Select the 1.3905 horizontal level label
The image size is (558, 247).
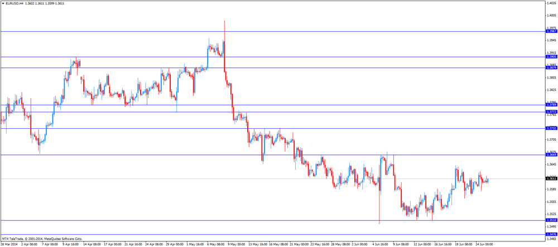click(x=551, y=57)
